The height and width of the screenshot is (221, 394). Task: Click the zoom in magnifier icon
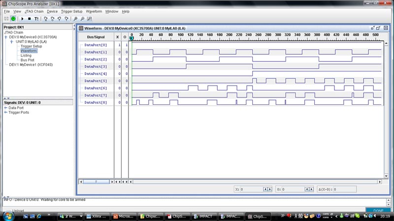click(x=75, y=19)
